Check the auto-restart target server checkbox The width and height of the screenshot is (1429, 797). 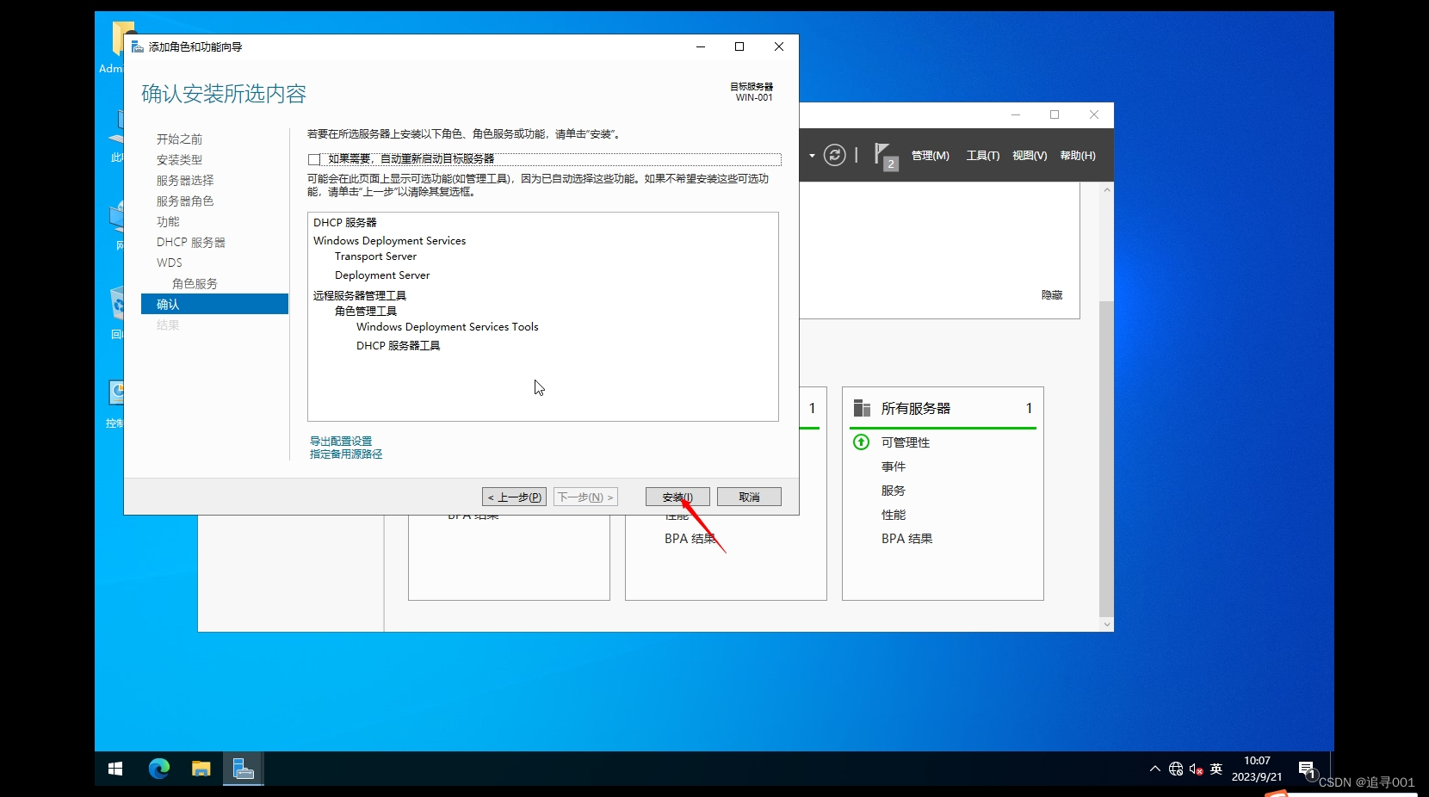click(314, 159)
